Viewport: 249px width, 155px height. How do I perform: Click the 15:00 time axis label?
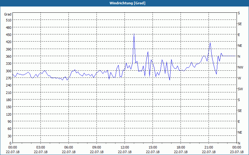153,148
